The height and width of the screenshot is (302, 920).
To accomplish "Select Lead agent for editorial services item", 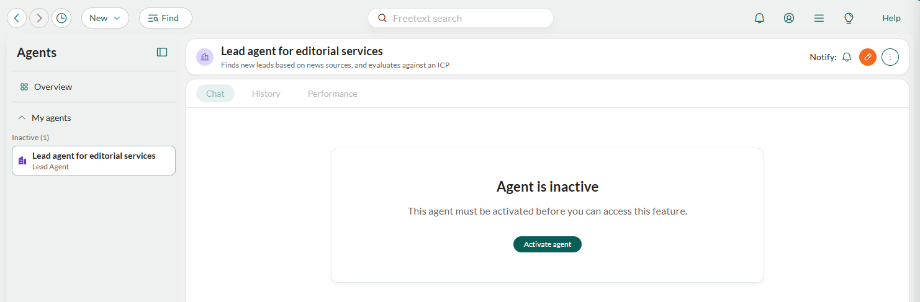I will click(x=94, y=161).
